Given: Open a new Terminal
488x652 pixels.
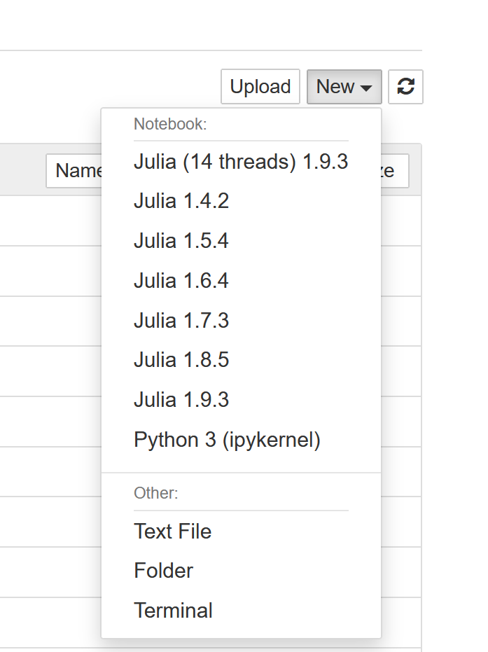Looking at the screenshot, I should pos(173,611).
